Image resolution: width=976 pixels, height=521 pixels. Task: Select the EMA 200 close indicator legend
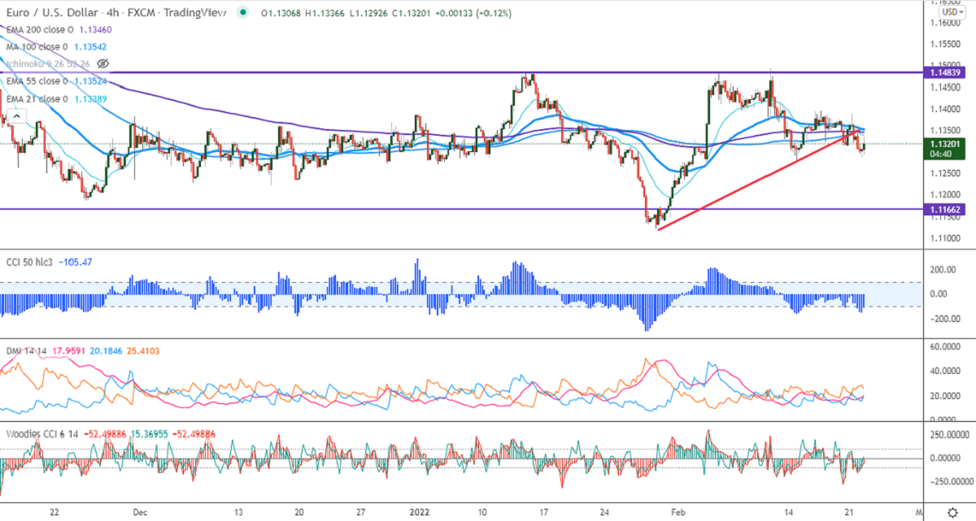coord(40,29)
